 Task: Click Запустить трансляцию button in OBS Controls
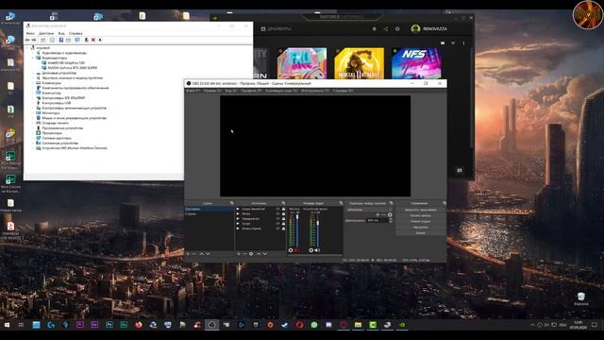[420, 210]
